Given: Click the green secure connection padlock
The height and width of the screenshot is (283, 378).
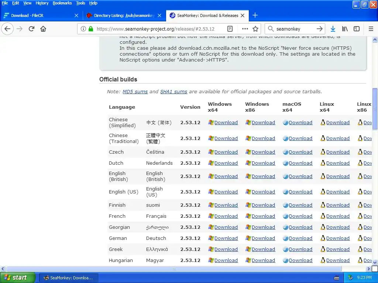Looking at the screenshot, I should tap(91, 29).
